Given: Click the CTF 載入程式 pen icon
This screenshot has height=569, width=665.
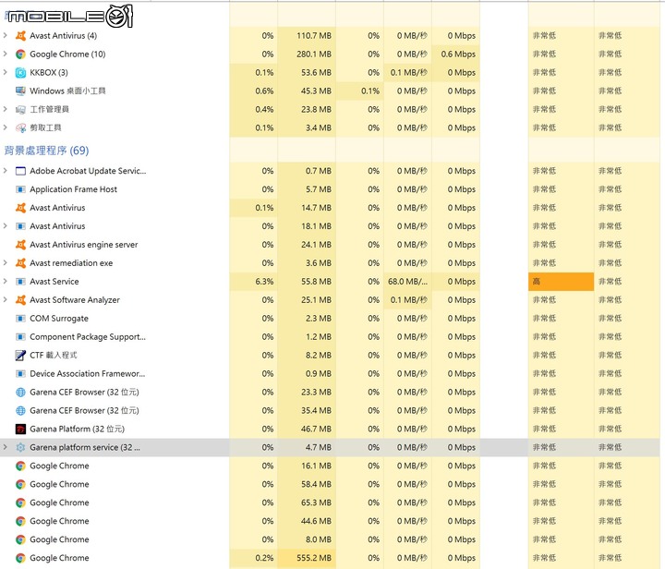Looking at the screenshot, I should click(x=20, y=356).
